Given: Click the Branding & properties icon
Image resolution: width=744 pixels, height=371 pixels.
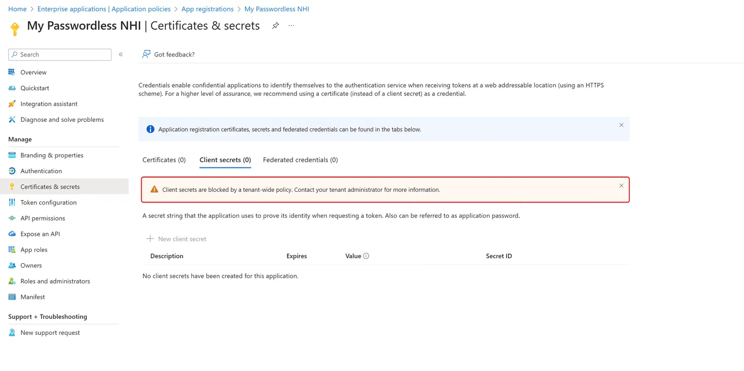Looking at the screenshot, I should click(12, 155).
